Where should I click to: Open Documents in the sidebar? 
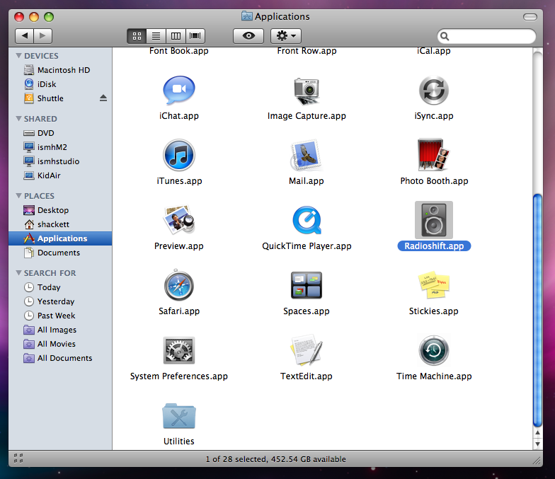60,253
